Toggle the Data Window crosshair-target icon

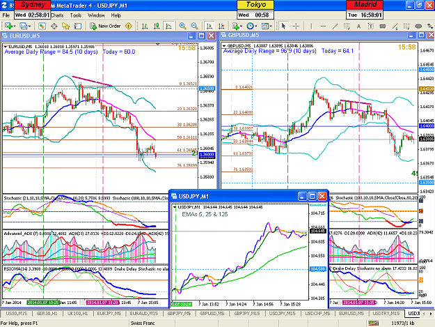pyautogui.click(x=54, y=26)
